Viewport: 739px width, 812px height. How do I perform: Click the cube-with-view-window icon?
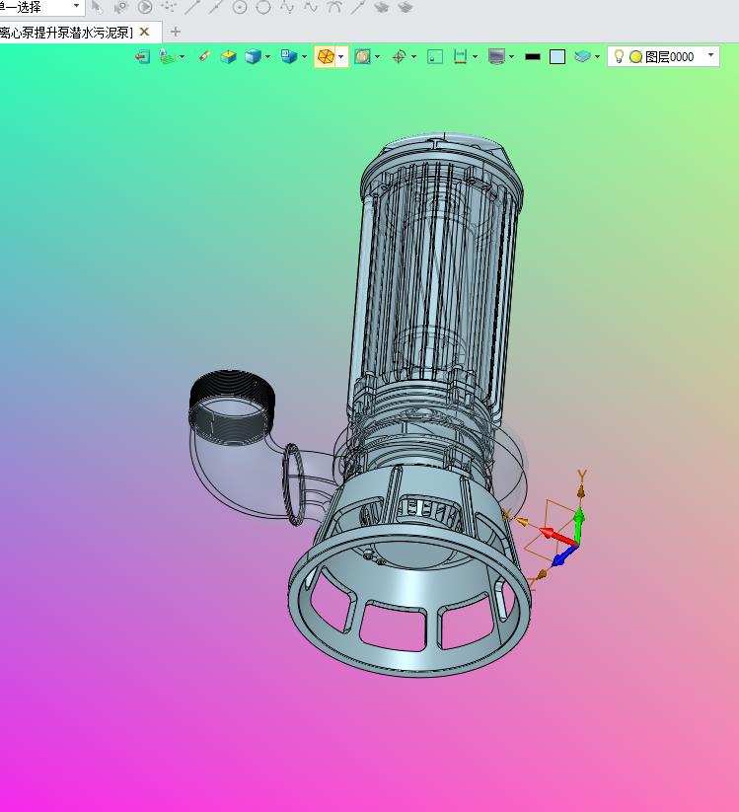[x=288, y=56]
